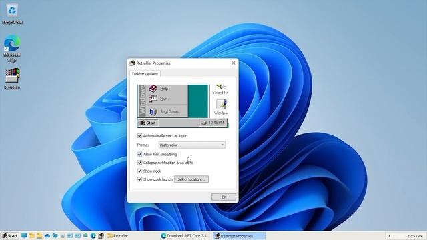Click the Help book icon in preview
Image resolution: width=427 pixels, height=240 pixels.
153,89
